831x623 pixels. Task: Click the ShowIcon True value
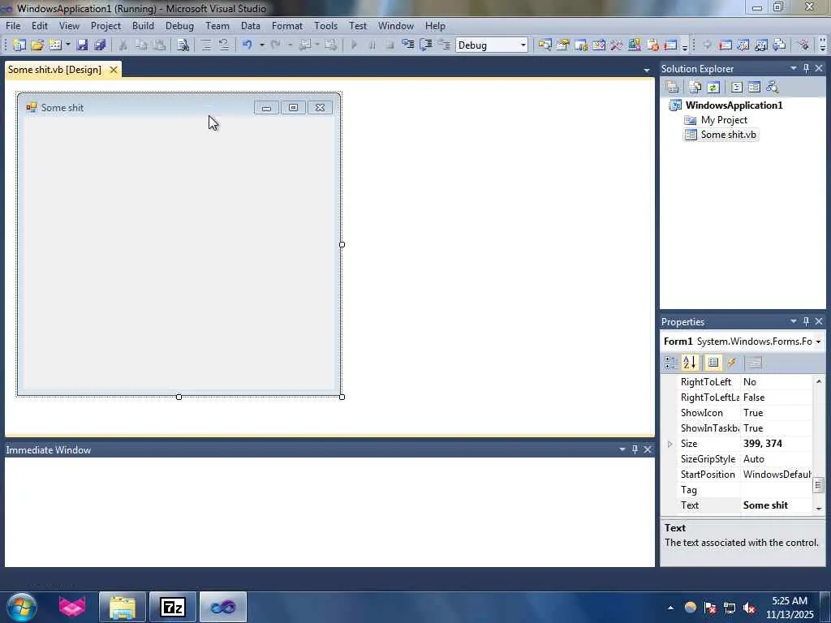[776, 413]
